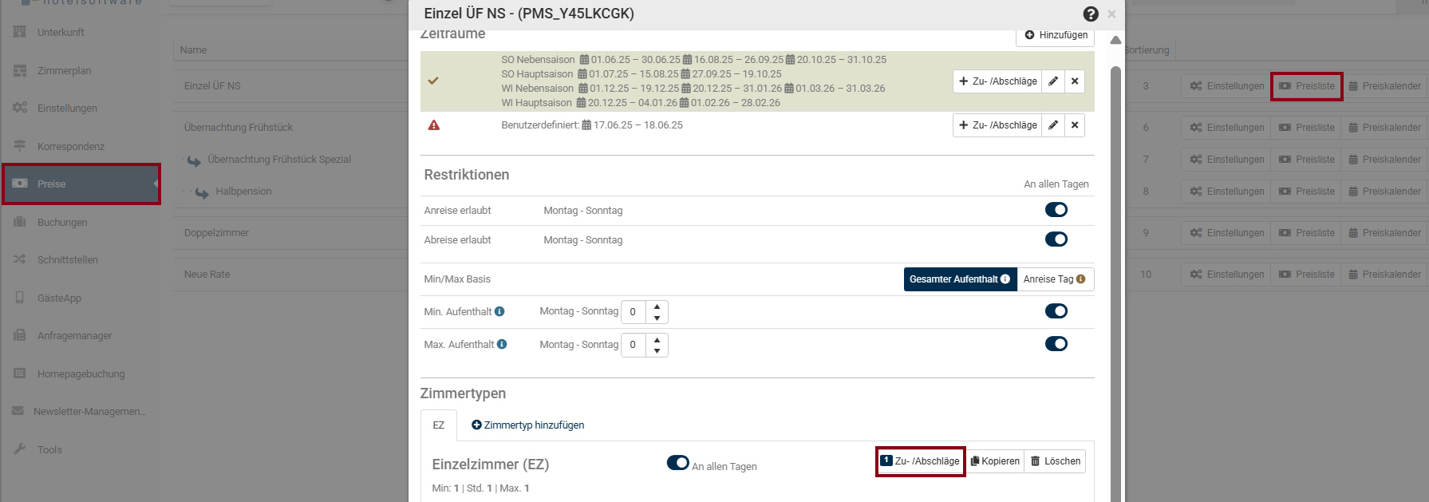Edit the Benutzerdefiniert period with pencil icon
This screenshot has height=502, width=1429.
pyautogui.click(x=1053, y=125)
